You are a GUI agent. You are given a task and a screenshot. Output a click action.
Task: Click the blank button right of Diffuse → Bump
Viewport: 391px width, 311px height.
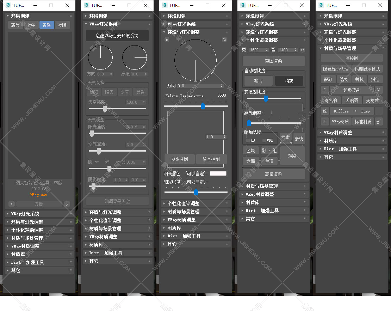tap(379, 111)
